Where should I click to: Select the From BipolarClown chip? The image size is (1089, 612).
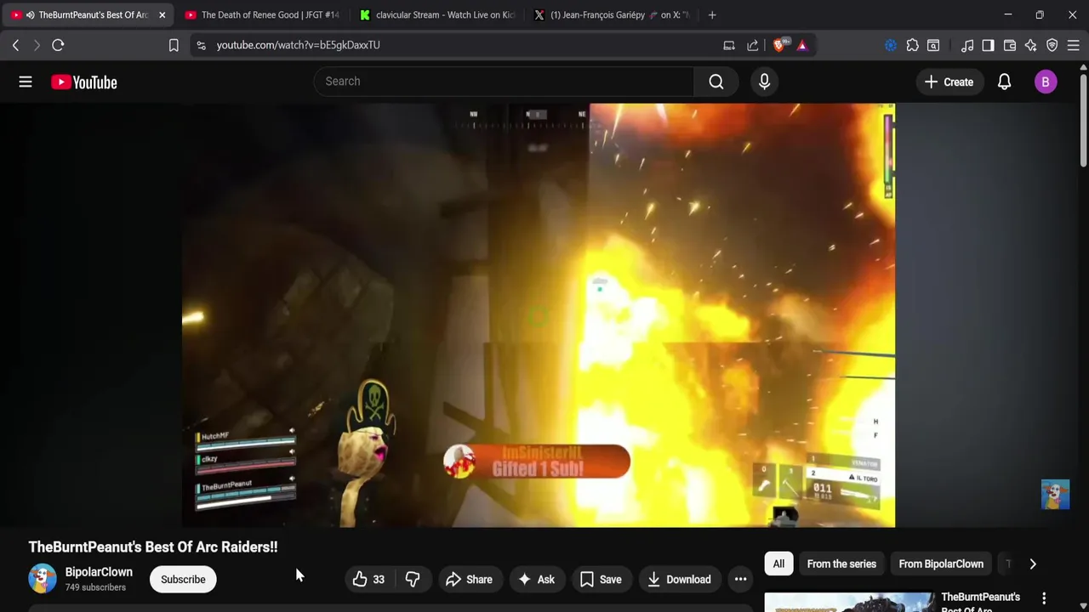point(941,564)
